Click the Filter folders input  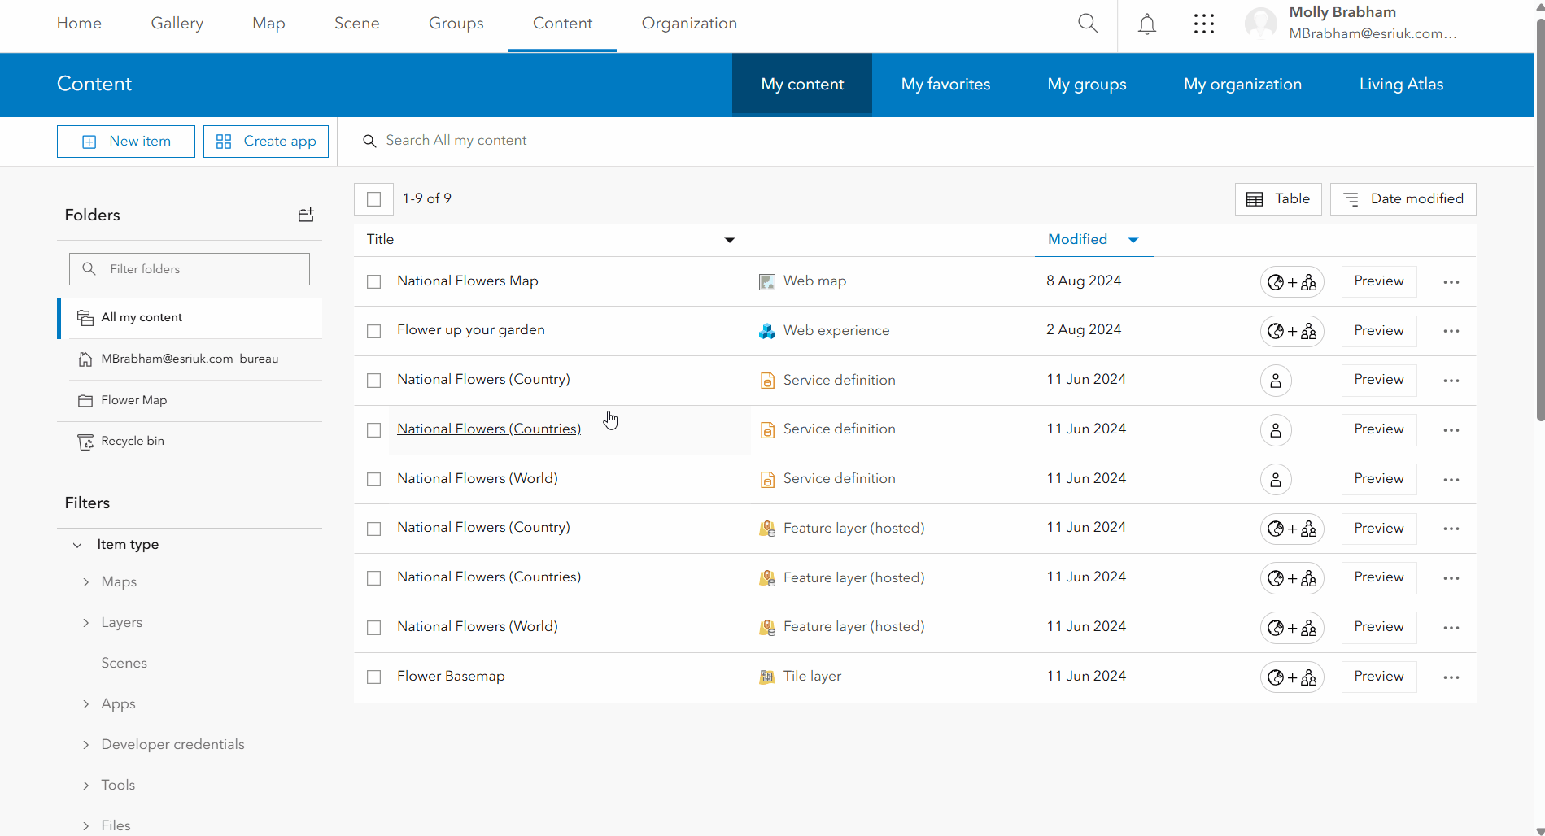[x=190, y=269]
